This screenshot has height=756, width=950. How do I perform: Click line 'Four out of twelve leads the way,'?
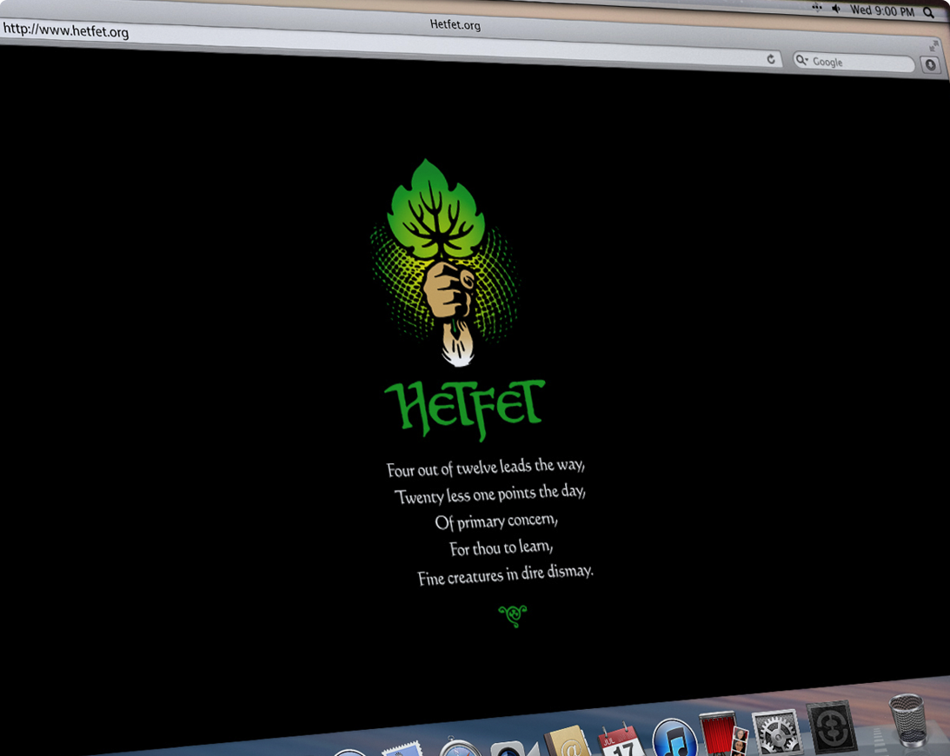(485, 468)
